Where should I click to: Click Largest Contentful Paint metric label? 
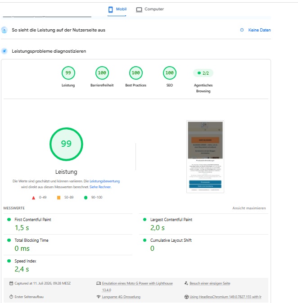tap(171, 220)
